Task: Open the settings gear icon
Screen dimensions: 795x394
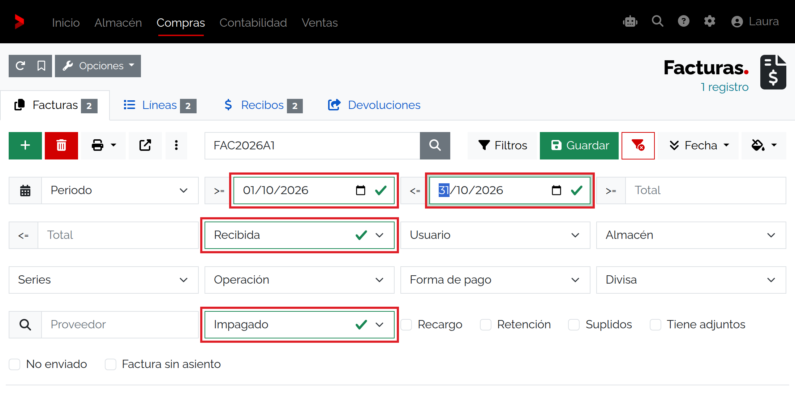Action: point(709,21)
